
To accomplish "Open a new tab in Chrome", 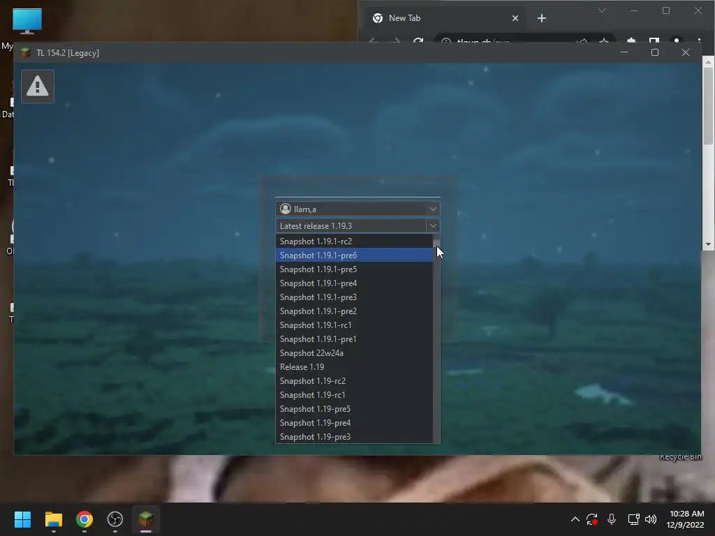I will (542, 18).
